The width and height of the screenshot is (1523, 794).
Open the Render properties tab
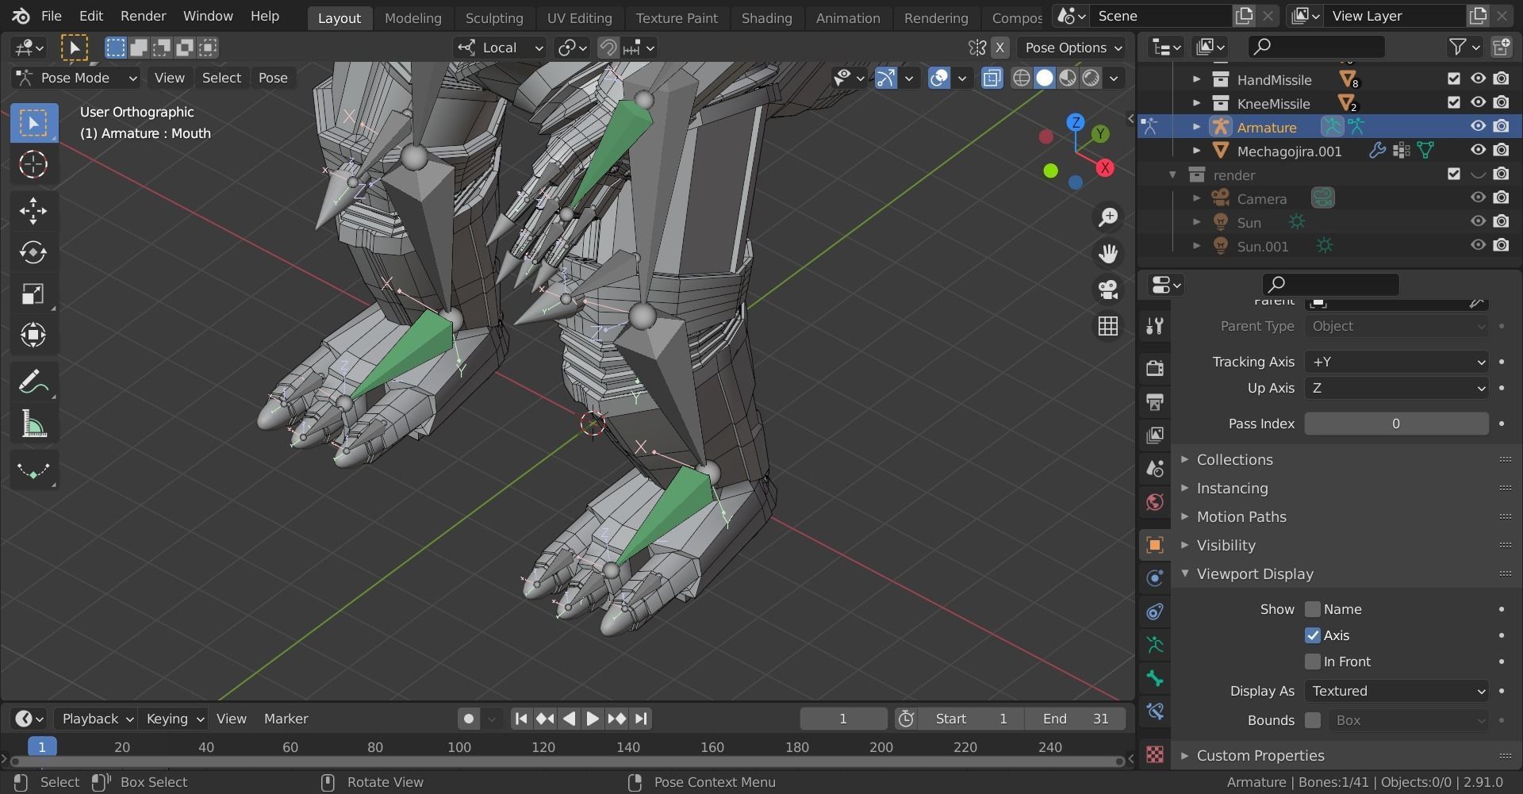pos(1155,368)
